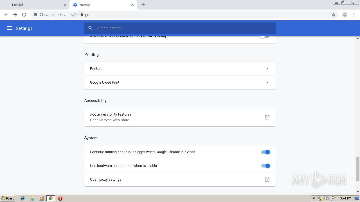The height and width of the screenshot is (202, 360).
Task: Click the scrollbar down arrow
Action: (x=358, y=192)
